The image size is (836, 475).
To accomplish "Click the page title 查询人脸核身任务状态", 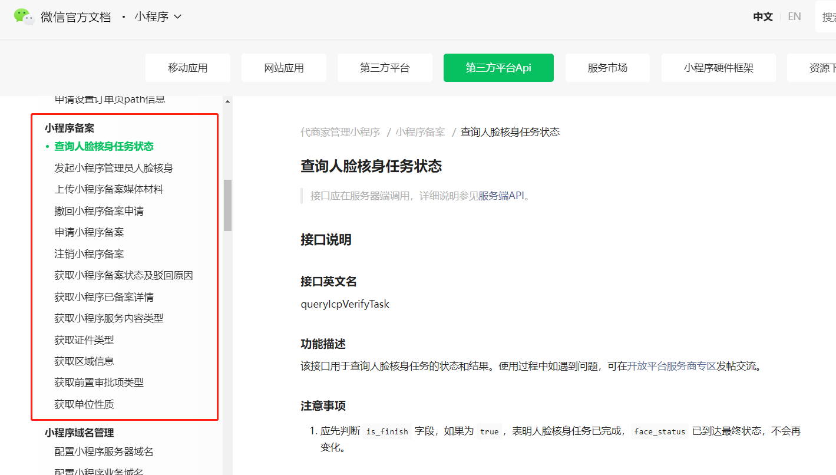I will pyautogui.click(x=371, y=166).
